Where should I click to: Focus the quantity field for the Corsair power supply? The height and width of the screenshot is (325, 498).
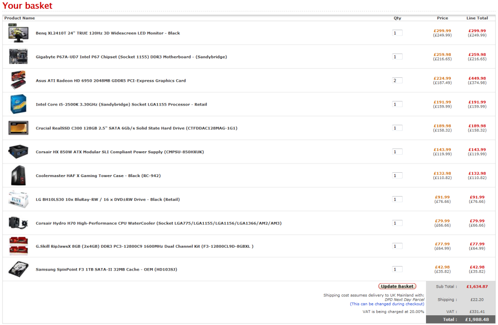tap(397, 152)
